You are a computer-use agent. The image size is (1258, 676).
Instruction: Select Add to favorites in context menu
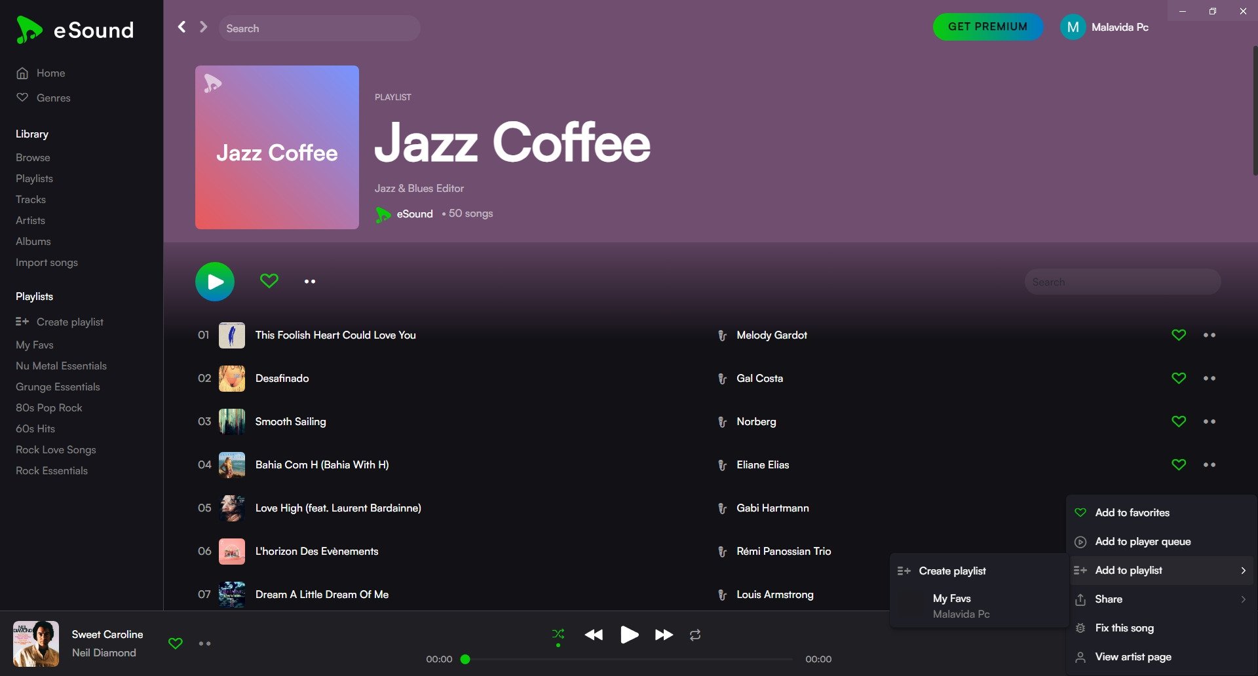tap(1161, 512)
